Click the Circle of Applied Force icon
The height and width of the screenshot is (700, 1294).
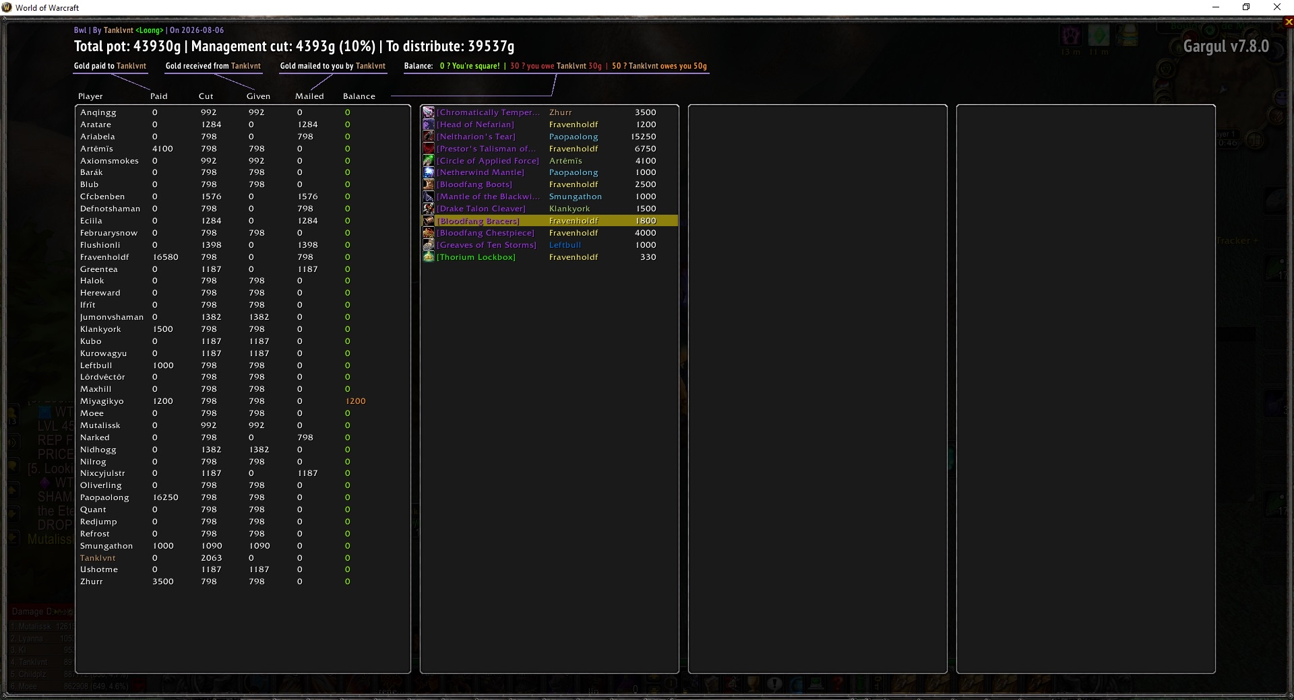pos(429,161)
